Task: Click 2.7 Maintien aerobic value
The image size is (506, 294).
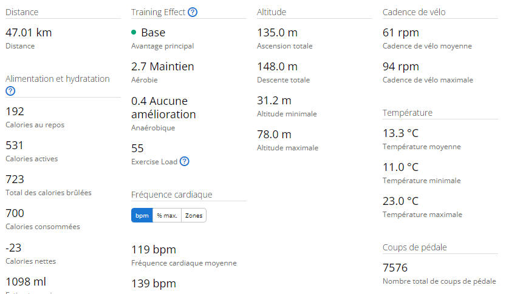Action: click(x=163, y=66)
